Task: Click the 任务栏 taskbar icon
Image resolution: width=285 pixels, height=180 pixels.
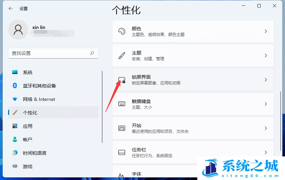Action: [122, 152]
